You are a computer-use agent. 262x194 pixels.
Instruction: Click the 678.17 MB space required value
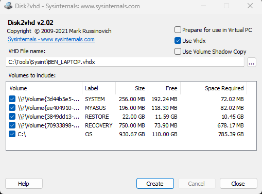[231, 125]
